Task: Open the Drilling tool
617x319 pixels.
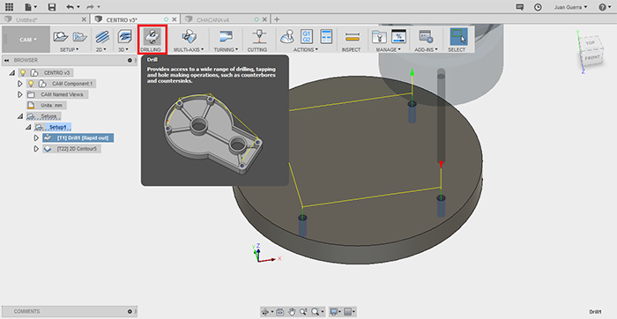Action: (x=152, y=40)
